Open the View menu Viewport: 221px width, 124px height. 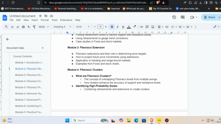[x=26, y=20]
